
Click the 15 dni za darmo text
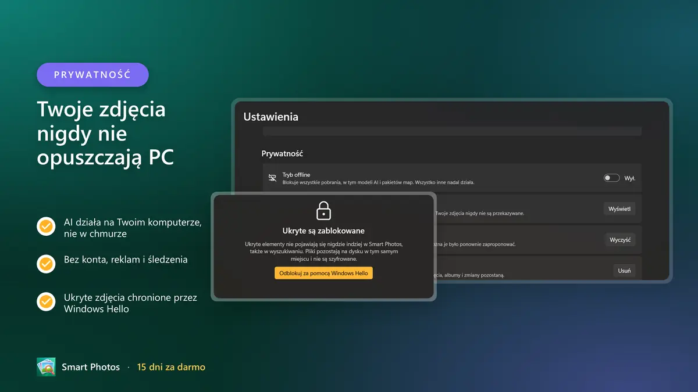click(x=171, y=367)
